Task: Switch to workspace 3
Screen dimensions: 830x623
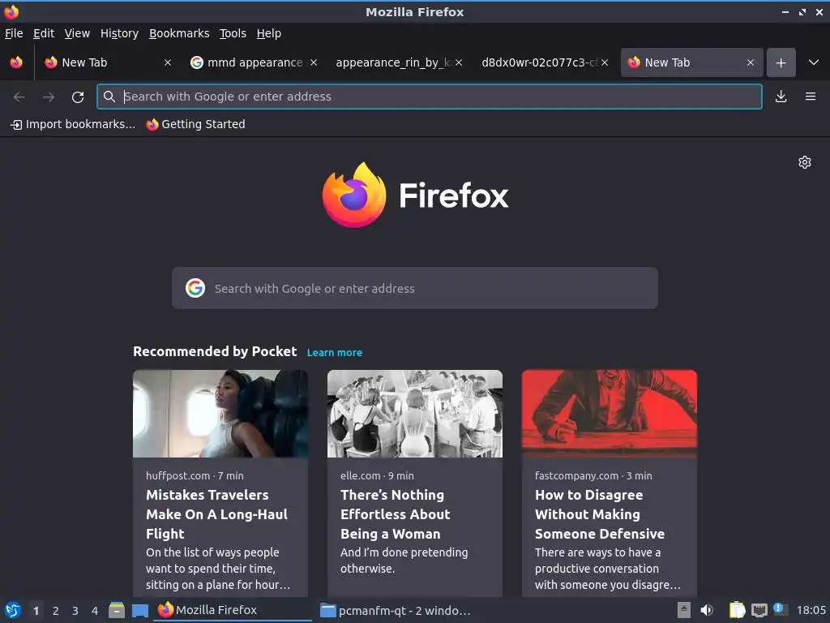Action: pos(75,611)
